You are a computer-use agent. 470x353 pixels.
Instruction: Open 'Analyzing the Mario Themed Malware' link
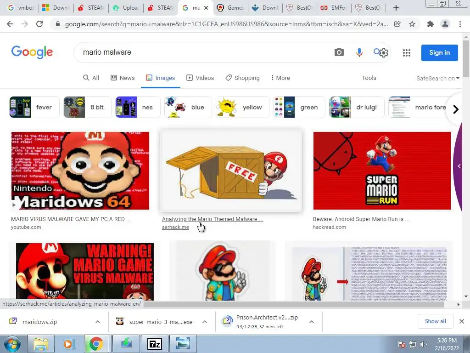[x=213, y=219]
